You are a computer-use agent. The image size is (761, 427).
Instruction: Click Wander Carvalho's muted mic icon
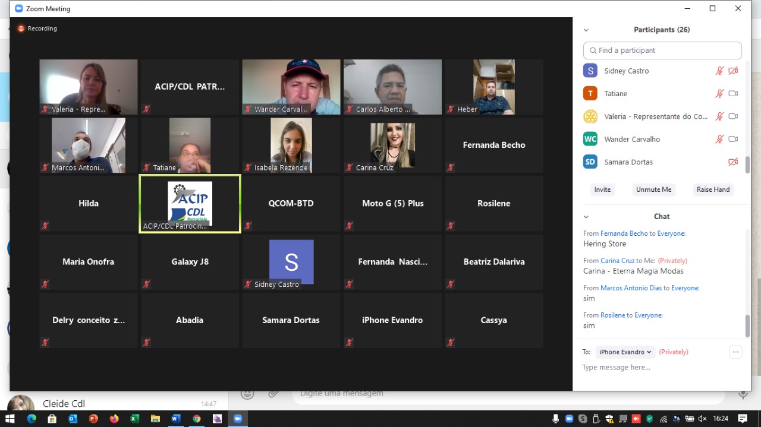coord(719,140)
